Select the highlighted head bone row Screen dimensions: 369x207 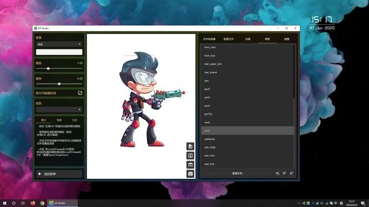coord(247,131)
